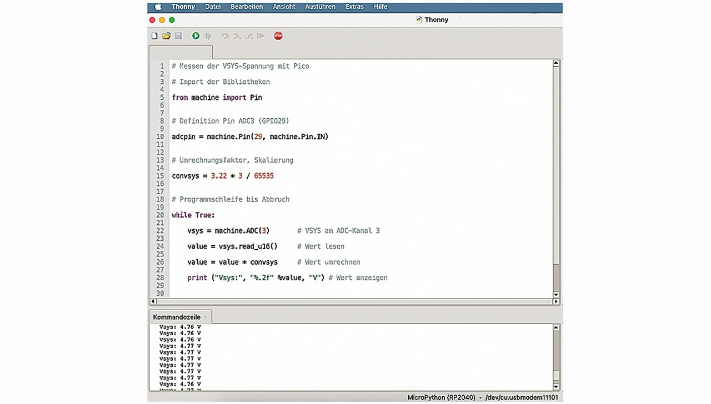Select the Kommandozeile tab
This screenshot has width=711, height=404.
click(x=177, y=317)
